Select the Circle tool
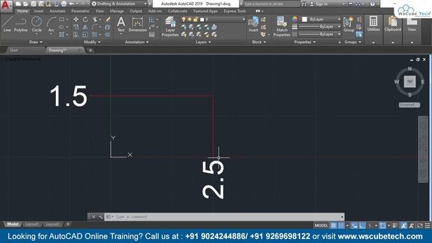The image size is (432, 243). 36,24
